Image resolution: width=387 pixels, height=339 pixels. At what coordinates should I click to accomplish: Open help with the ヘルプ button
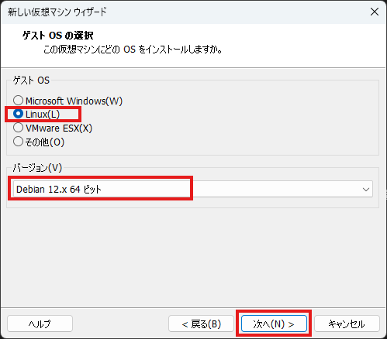[x=40, y=324]
